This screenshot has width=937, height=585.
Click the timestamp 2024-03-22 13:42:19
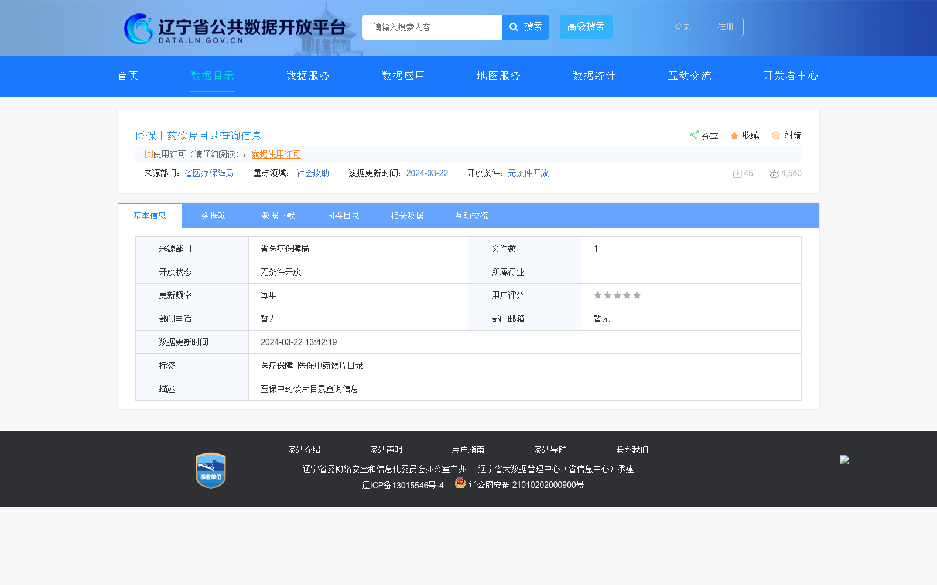[x=299, y=342]
